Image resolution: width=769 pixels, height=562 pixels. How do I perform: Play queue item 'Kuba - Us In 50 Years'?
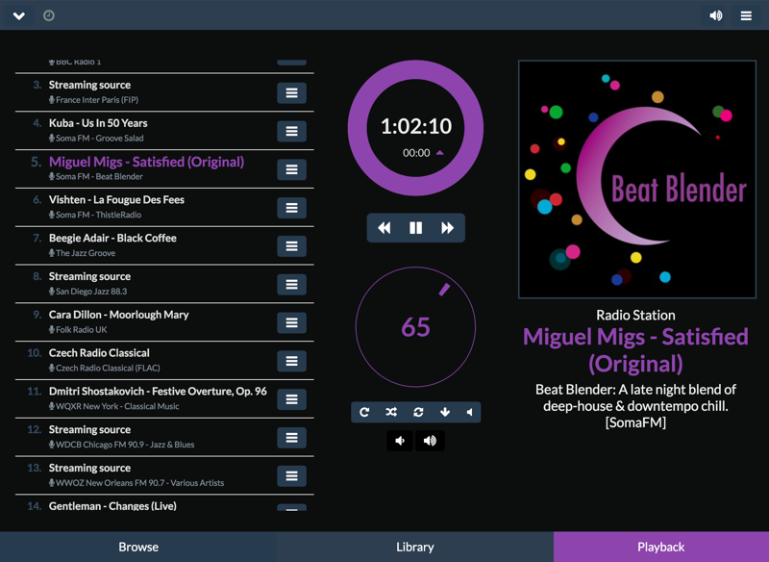(x=98, y=123)
